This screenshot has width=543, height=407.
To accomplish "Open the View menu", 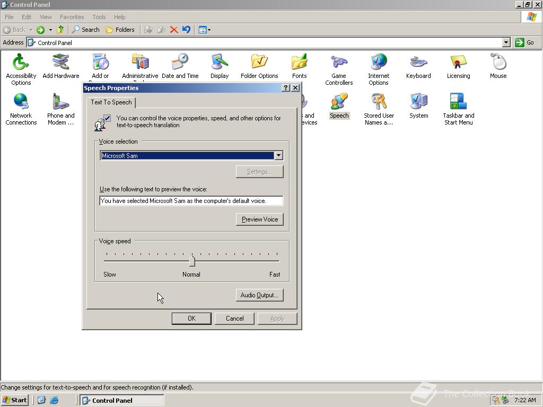I will tap(46, 17).
